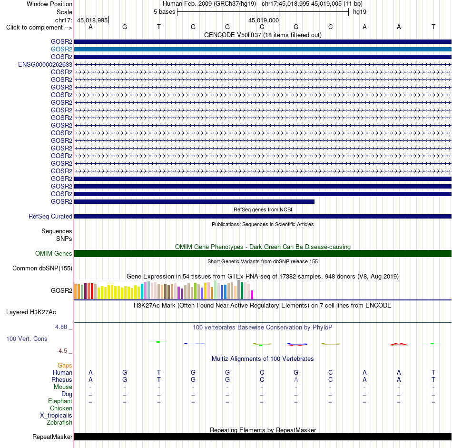Click the 'RepeatMasker' track label

[x=52, y=437]
